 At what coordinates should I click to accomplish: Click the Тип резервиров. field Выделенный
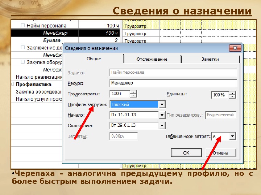coord(221,115)
